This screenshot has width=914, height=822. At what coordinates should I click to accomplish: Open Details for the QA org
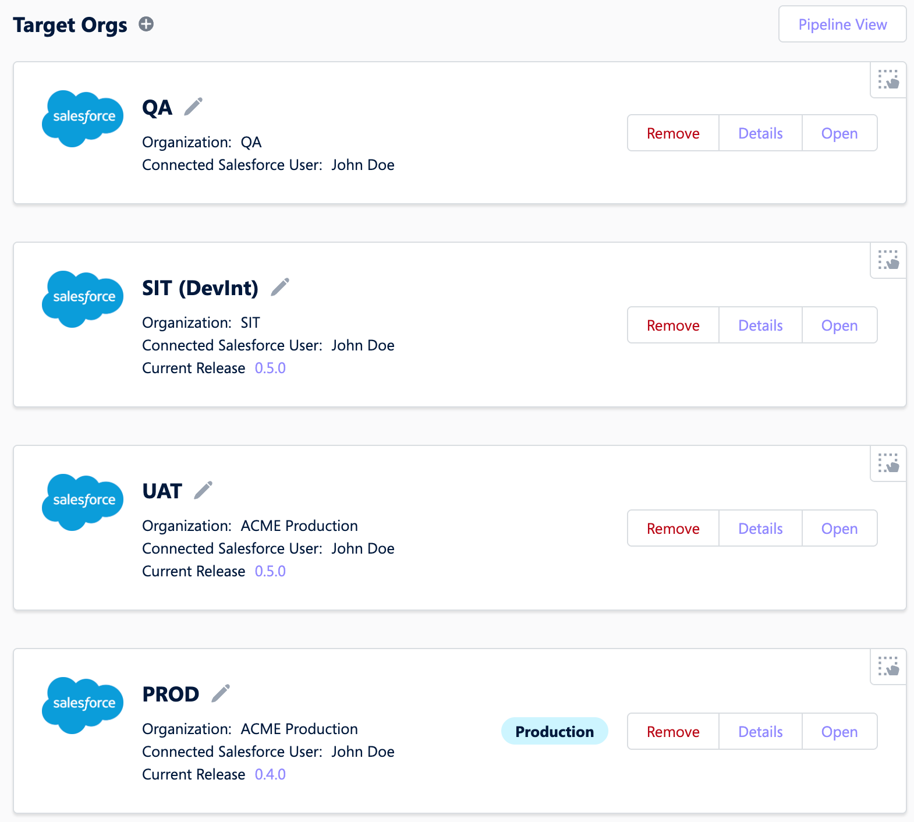(760, 133)
